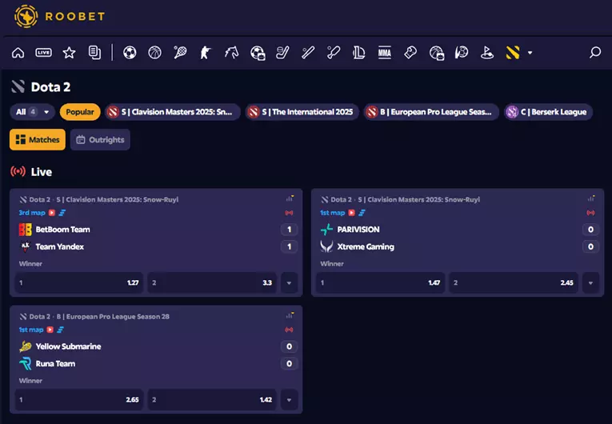This screenshot has height=424, width=612.
Task: Bet on Runa Team at 1.42
Action: point(212,399)
